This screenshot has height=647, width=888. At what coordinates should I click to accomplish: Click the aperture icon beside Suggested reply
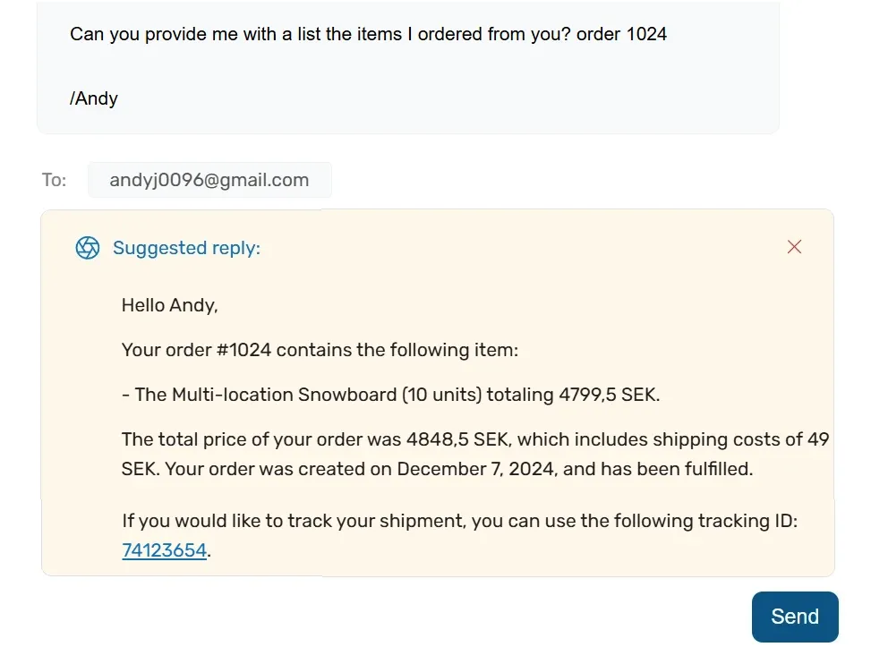point(88,248)
